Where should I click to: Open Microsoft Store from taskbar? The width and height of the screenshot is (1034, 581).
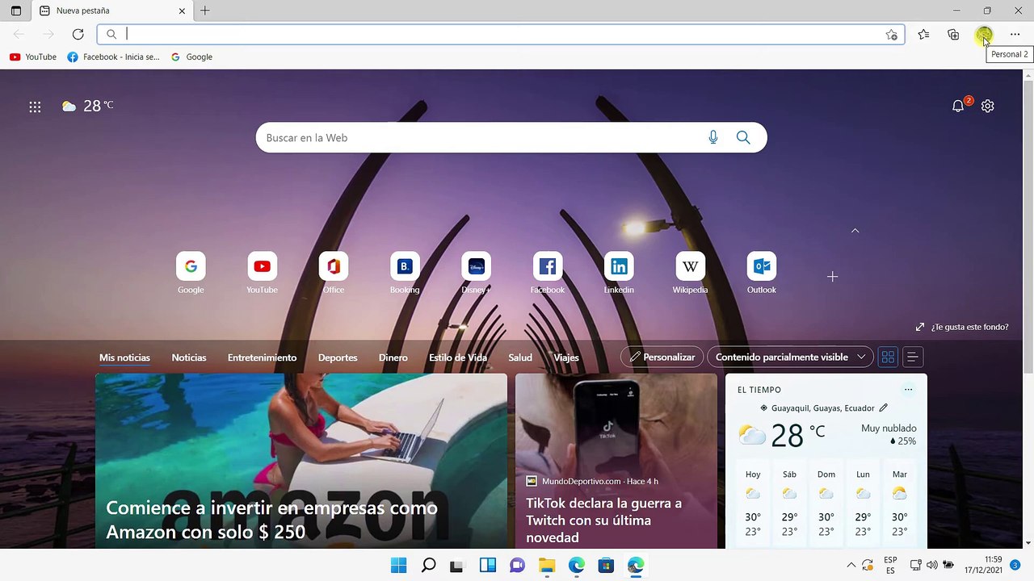(606, 566)
